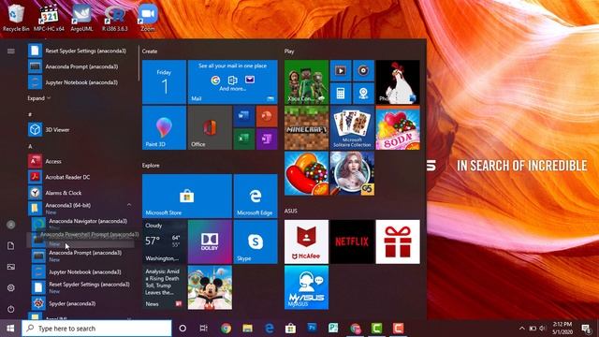Open the Netflix tile
This screenshot has width=599, height=337.
click(x=352, y=242)
